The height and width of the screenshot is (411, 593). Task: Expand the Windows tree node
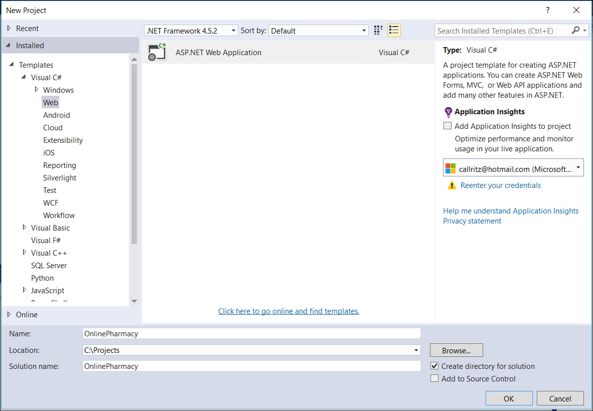36,90
